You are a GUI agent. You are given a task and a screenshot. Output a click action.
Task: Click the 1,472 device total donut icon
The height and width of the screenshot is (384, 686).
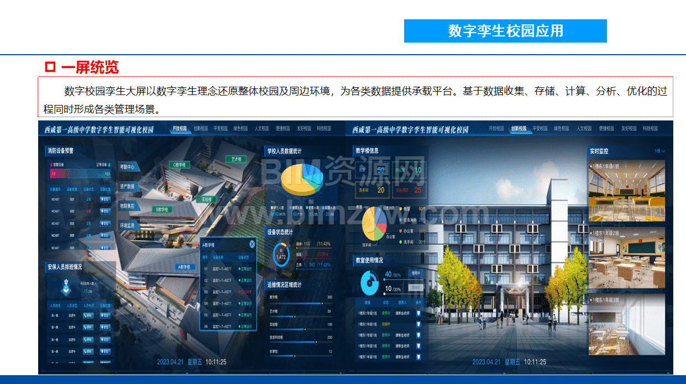(281, 255)
